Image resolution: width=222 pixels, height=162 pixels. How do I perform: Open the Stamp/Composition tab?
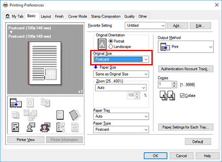coord(106,16)
